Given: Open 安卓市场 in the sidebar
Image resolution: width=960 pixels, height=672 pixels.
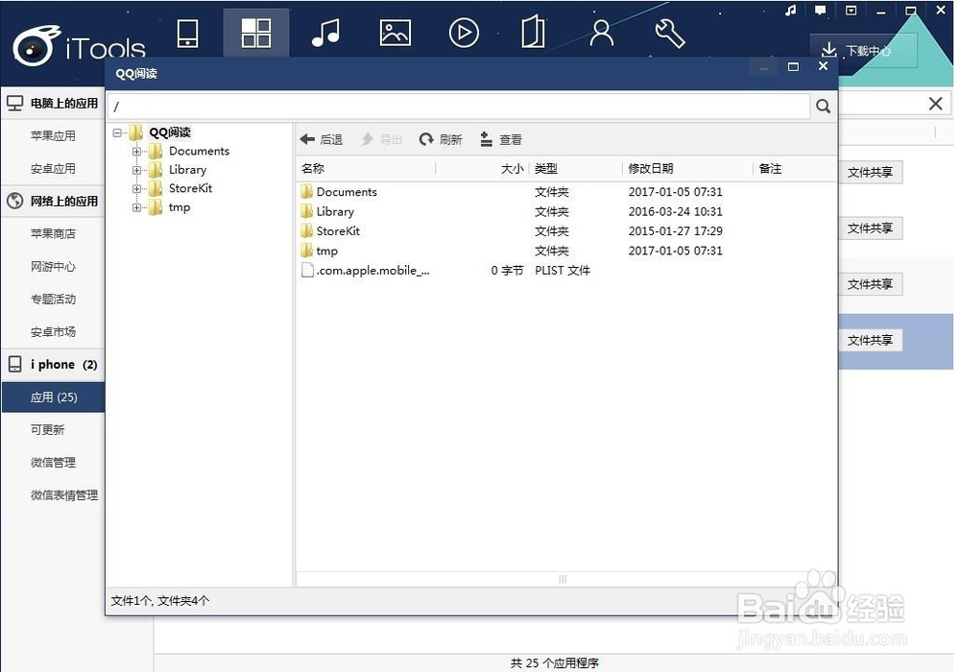Looking at the screenshot, I should pos(53,332).
